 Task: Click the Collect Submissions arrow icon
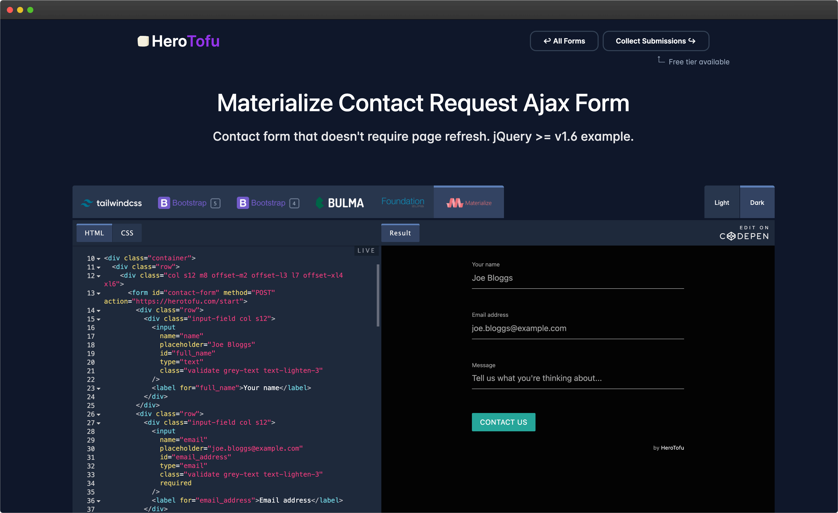coord(692,40)
